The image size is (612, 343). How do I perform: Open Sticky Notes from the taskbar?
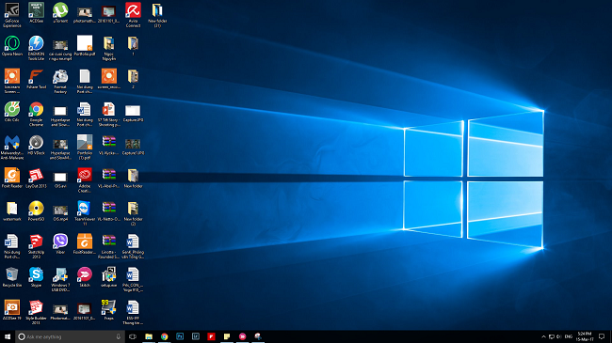coord(227,336)
